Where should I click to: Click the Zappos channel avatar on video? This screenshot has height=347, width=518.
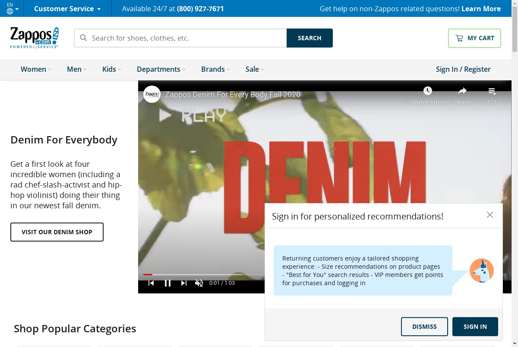pyautogui.click(x=152, y=94)
